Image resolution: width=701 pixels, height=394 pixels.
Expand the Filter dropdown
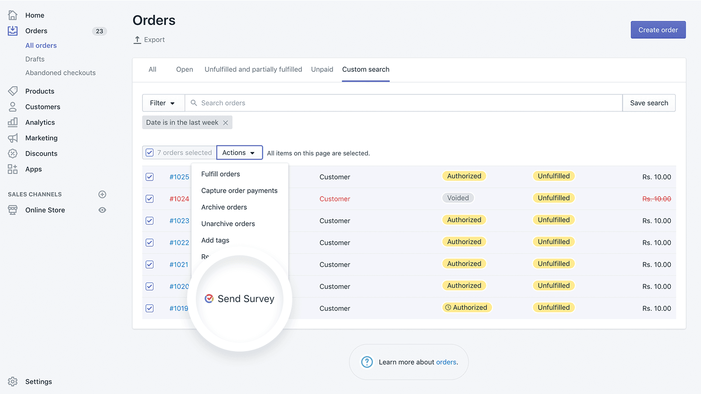click(x=163, y=103)
